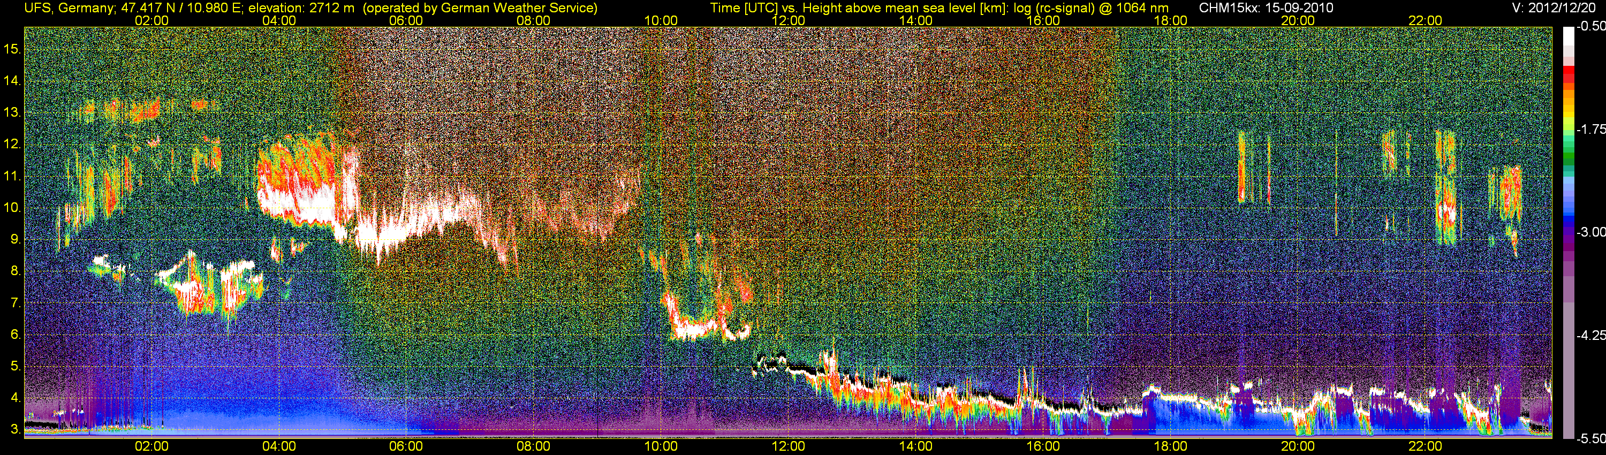Click the '11.' km height axis label
Viewport: 1606px width, 455px height.
[x=12, y=177]
